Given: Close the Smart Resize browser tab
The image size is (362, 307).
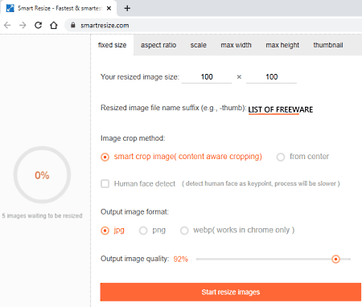Looking at the screenshot, I should 109,8.
